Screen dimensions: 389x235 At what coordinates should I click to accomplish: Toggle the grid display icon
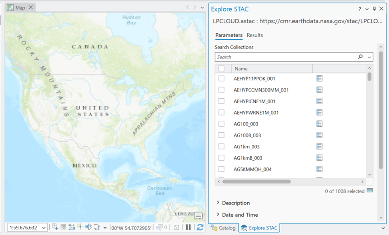pyautogui.click(x=63, y=227)
